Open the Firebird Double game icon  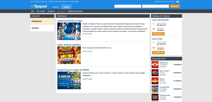tap(155, 97)
